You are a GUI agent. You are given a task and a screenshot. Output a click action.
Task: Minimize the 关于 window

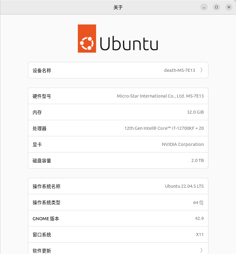pyautogui.click(x=204, y=7)
